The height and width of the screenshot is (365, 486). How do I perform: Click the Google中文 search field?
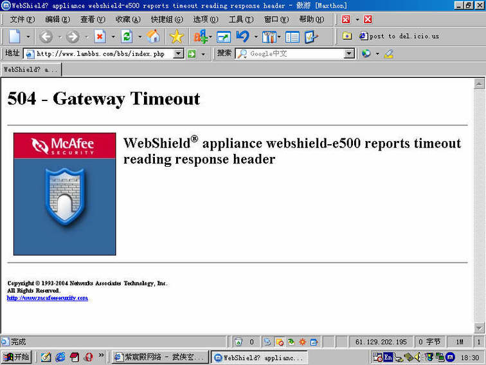click(x=296, y=54)
